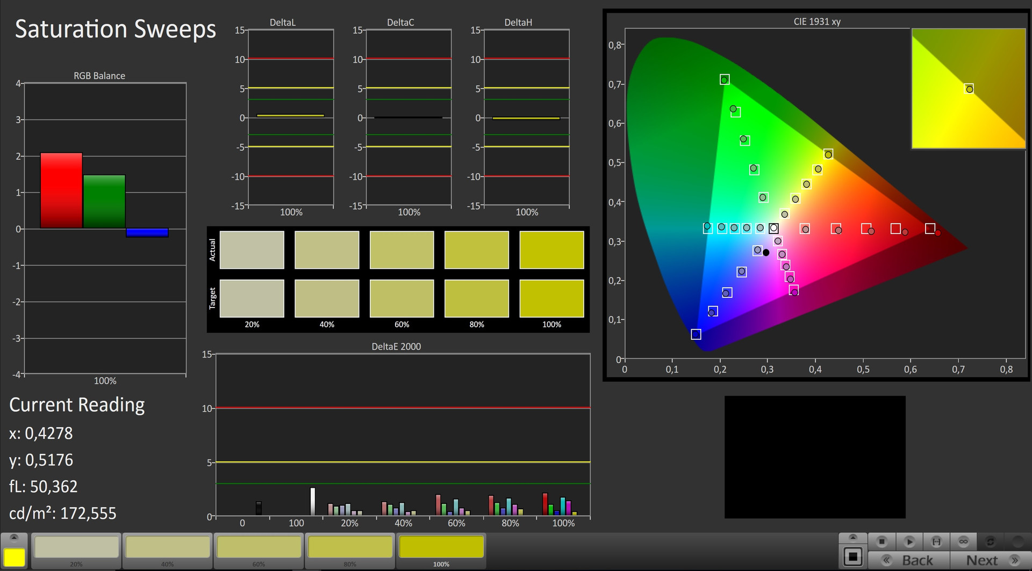Click the double-chevron icon beside Back
The width and height of the screenshot is (1032, 571).
pyautogui.click(x=887, y=560)
